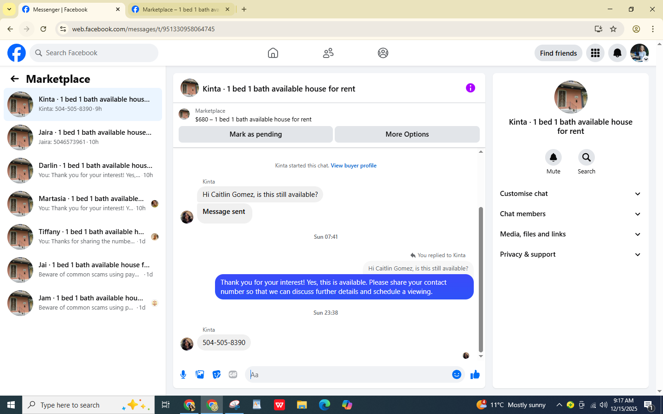
Task: Attach a photo with the image icon
Action: pyautogui.click(x=200, y=374)
